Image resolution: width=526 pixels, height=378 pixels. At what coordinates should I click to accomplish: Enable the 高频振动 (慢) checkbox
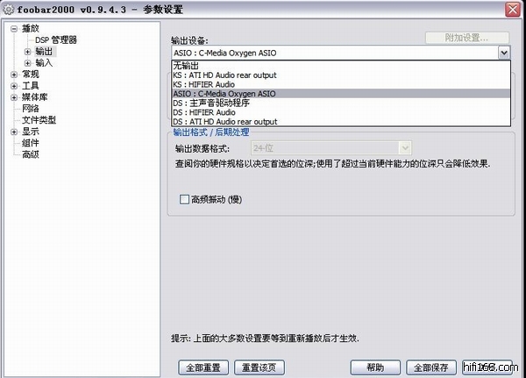(x=184, y=199)
